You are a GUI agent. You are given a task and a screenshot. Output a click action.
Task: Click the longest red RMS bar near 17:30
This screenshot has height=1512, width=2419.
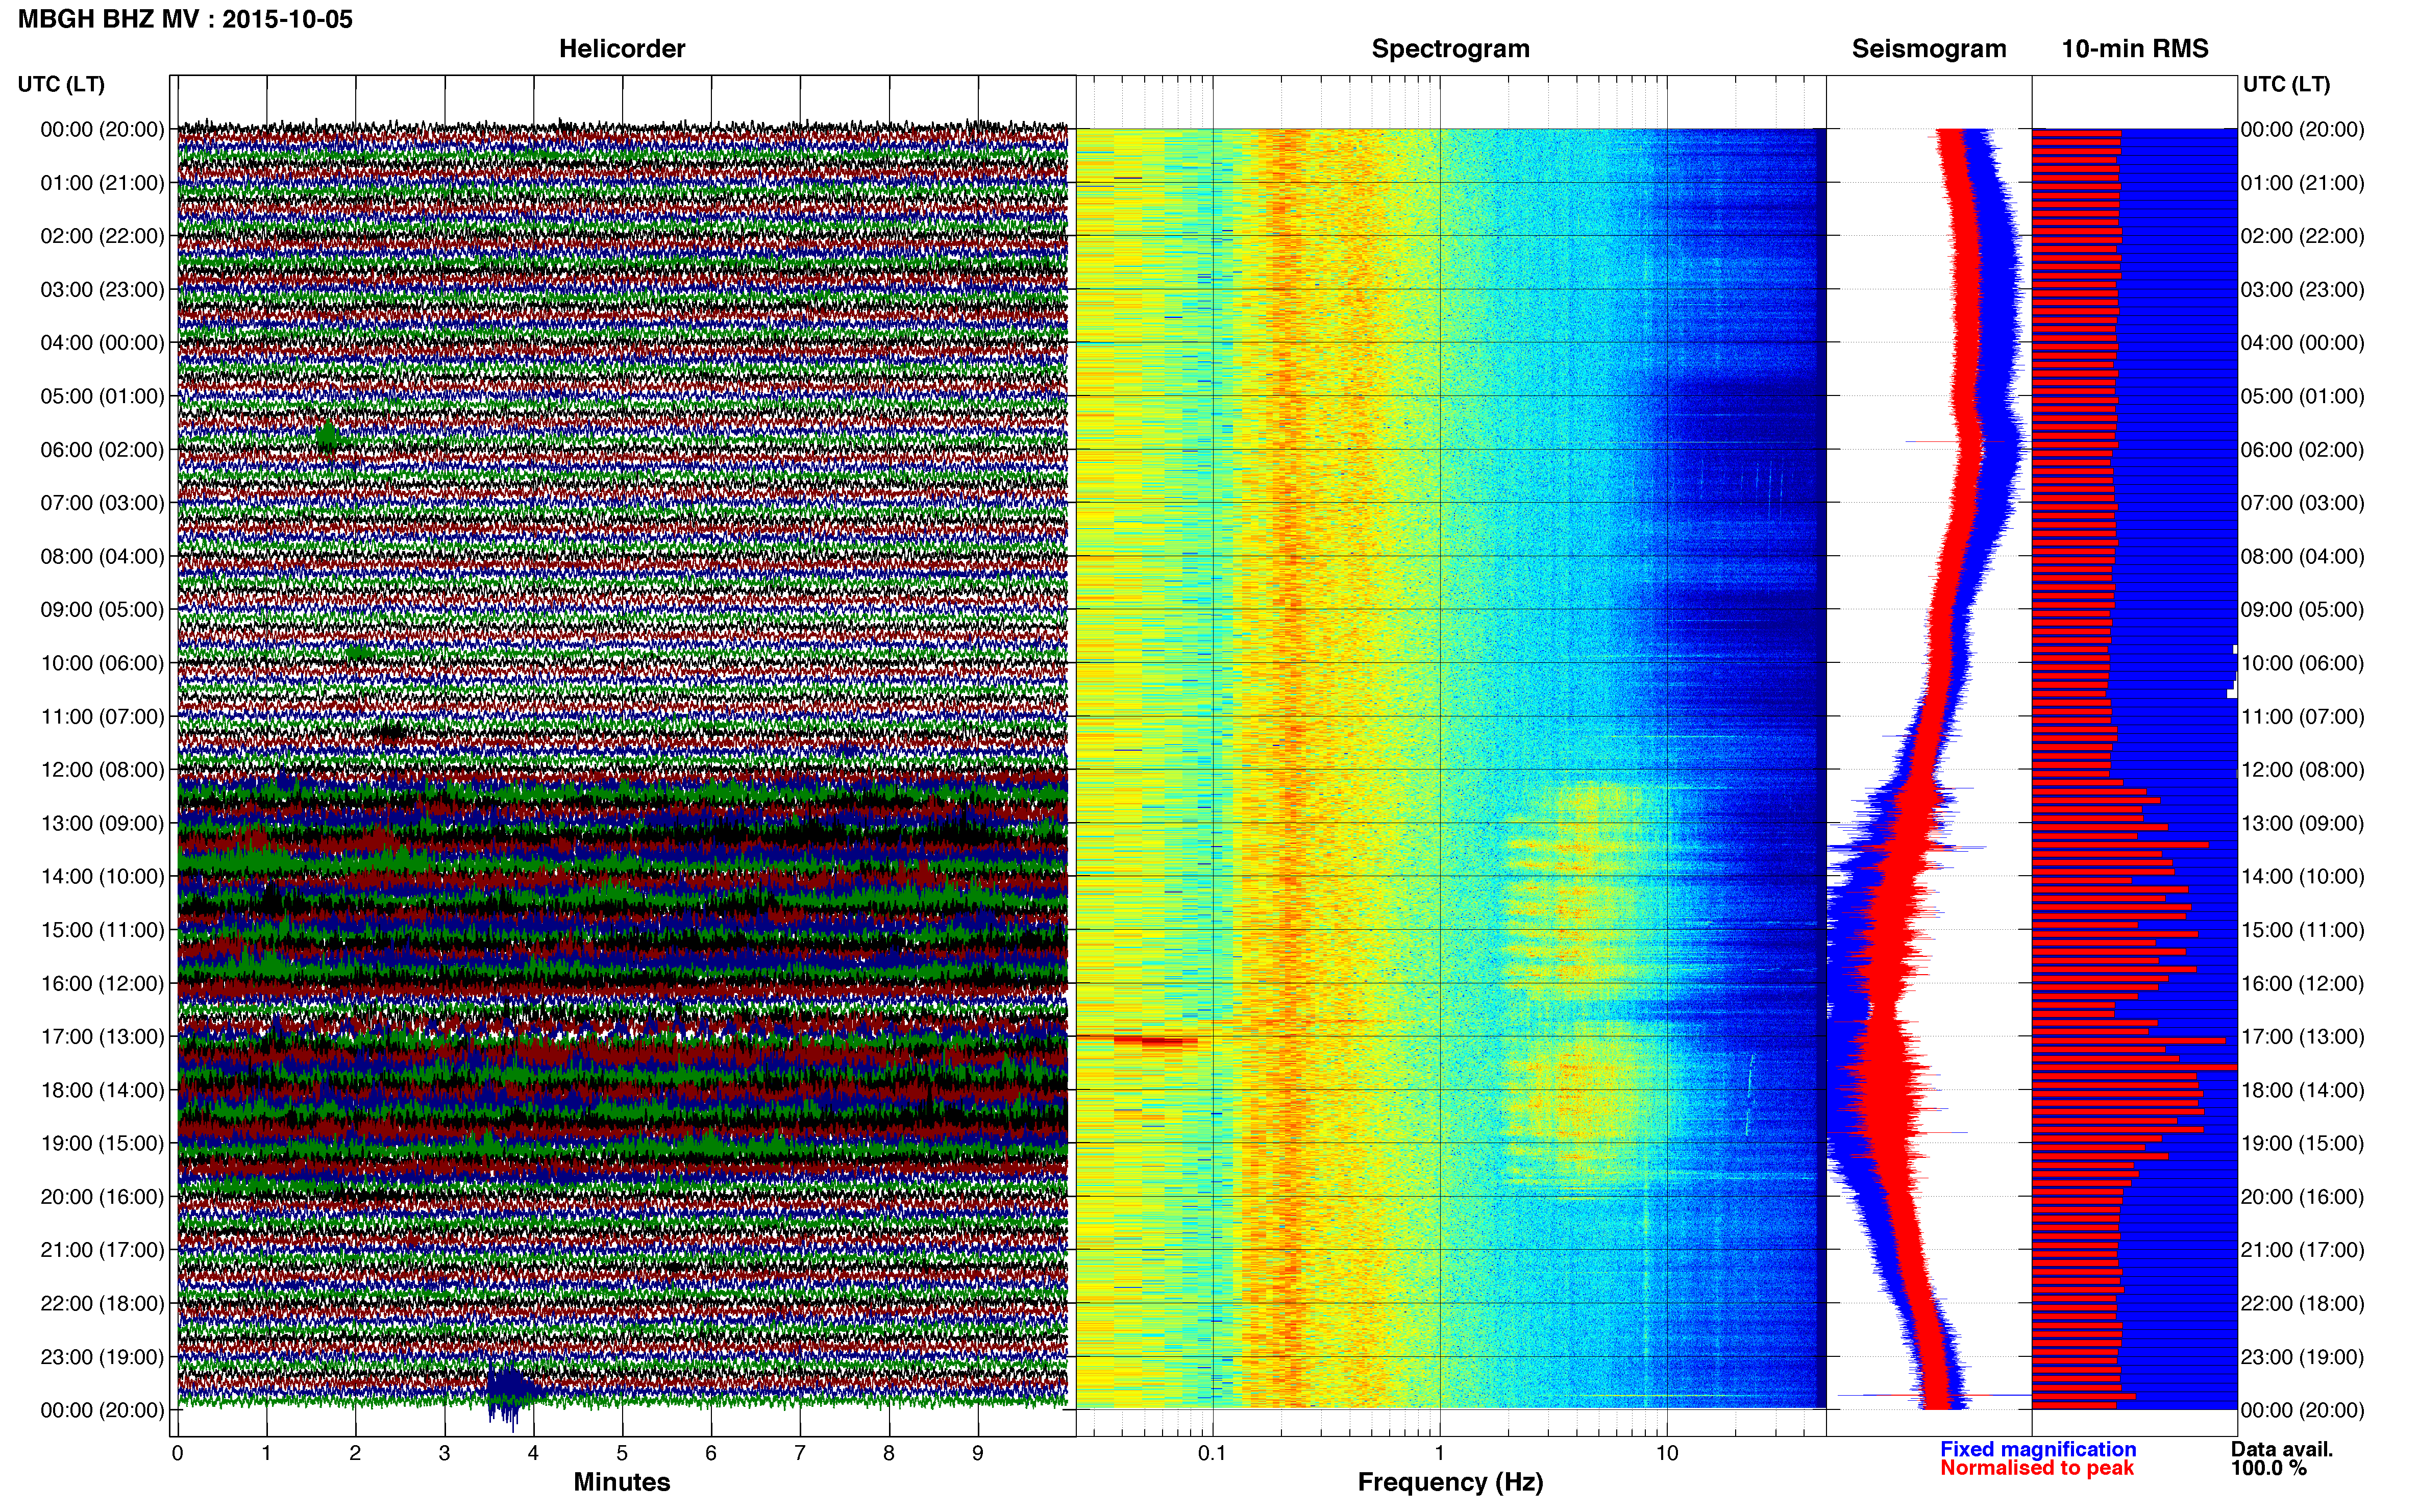pyautogui.click(x=2134, y=1068)
